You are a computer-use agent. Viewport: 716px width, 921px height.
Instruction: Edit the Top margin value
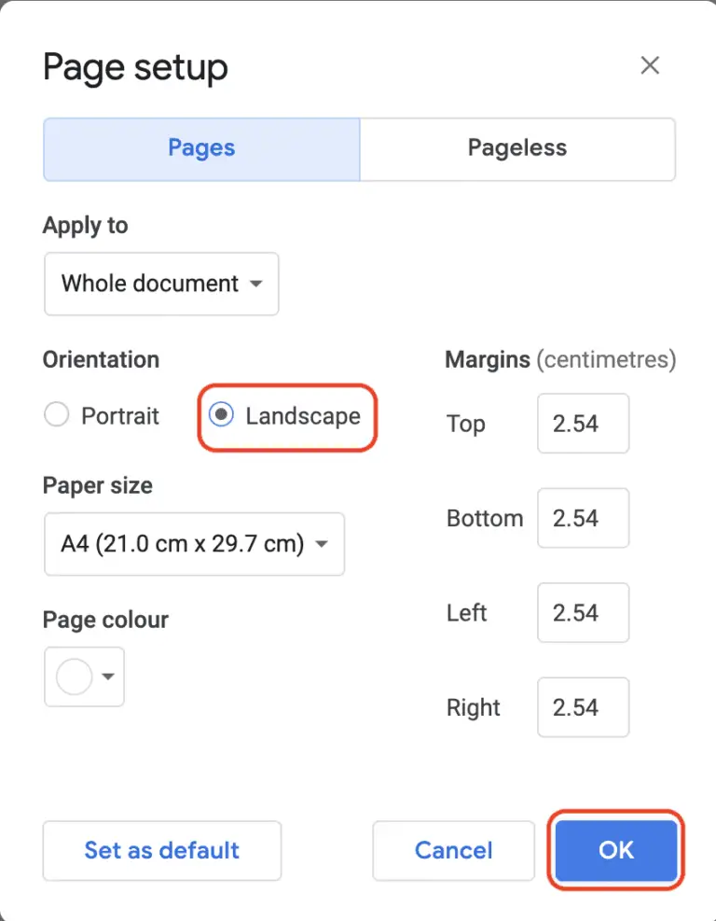(x=583, y=424)
